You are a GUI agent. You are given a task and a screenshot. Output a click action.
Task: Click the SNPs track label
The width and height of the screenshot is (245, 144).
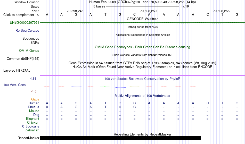(35, 43)
